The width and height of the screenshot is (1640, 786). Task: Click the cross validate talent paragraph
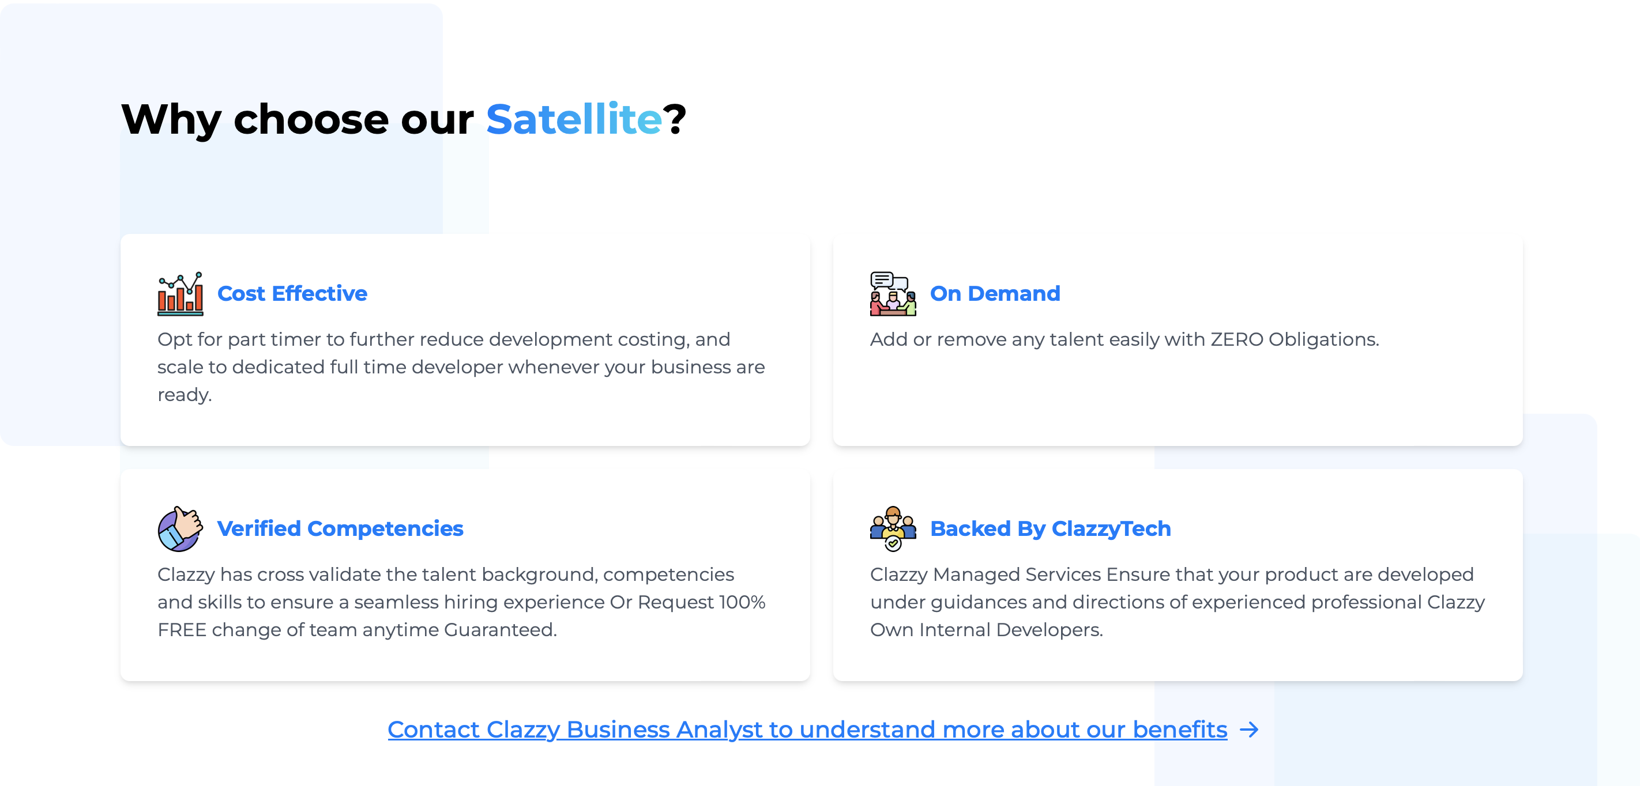461,602
